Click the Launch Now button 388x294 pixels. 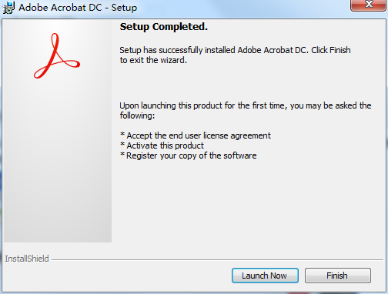(x=265, y=276)
